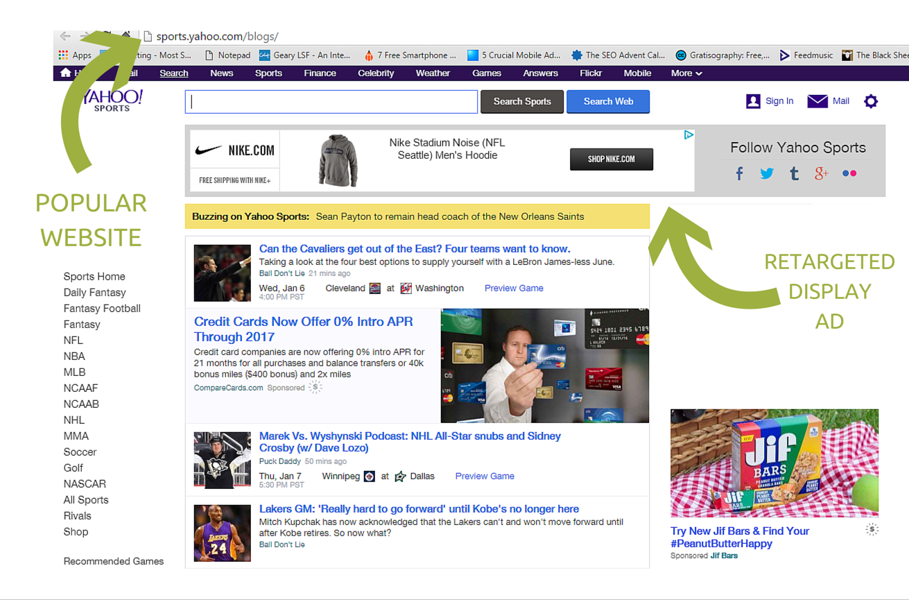Click the Dallas team logo
Image resolution: width=909 pixels, height=600 pixels.
coord(400,476)
